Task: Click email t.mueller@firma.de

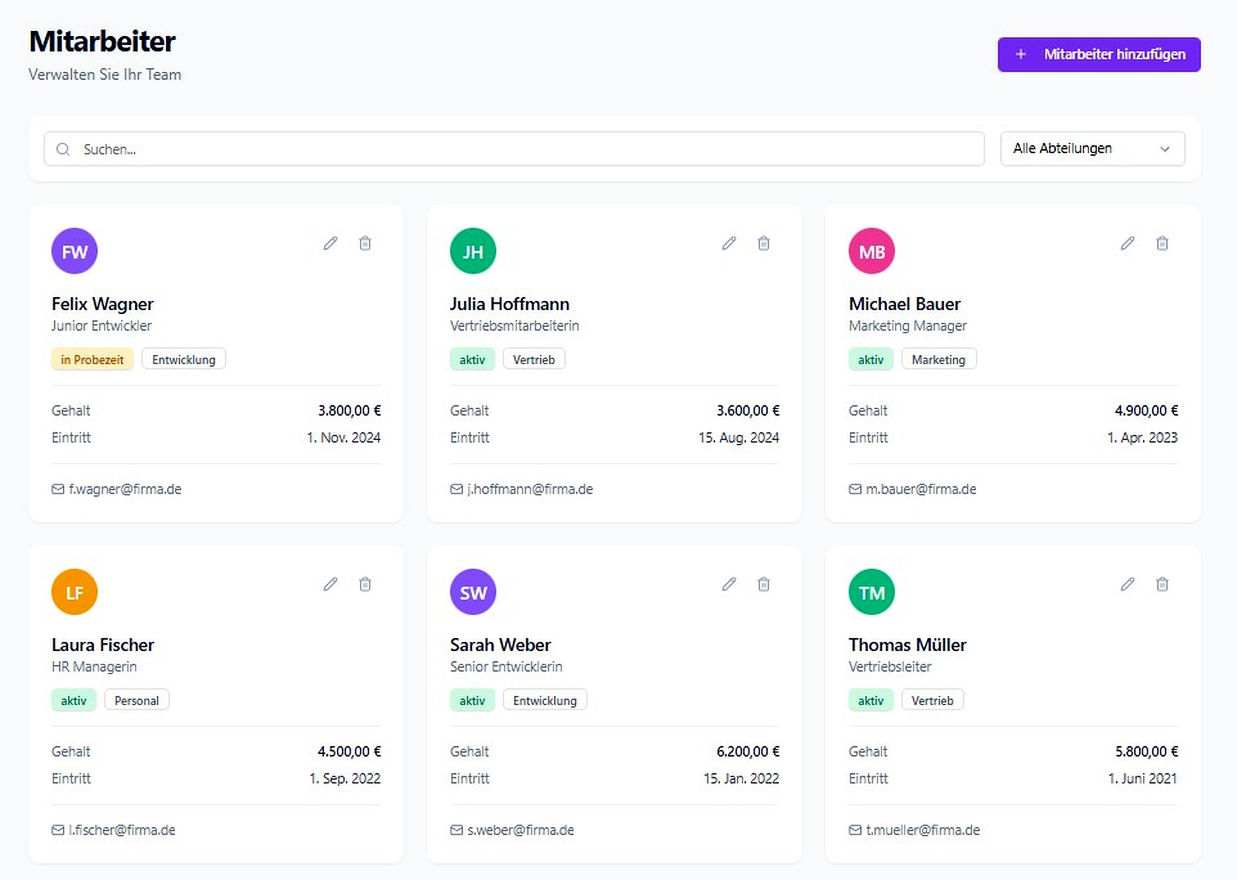Action: coord(922,830)
